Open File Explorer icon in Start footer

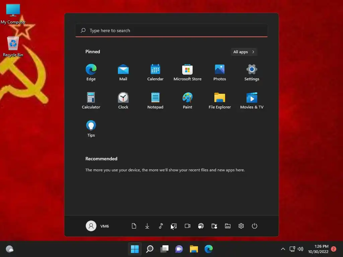click(228, 226)
